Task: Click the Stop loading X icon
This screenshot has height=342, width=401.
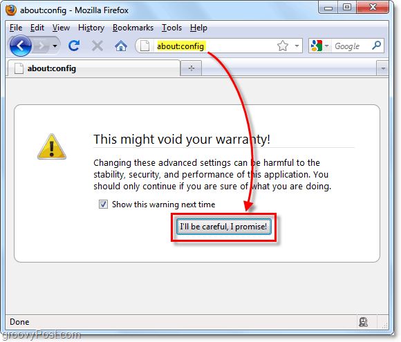Action: pos(97,46)
